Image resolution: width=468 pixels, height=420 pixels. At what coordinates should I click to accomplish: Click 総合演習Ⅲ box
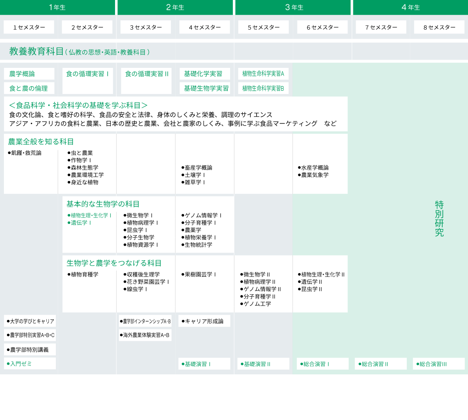point(439,364)
